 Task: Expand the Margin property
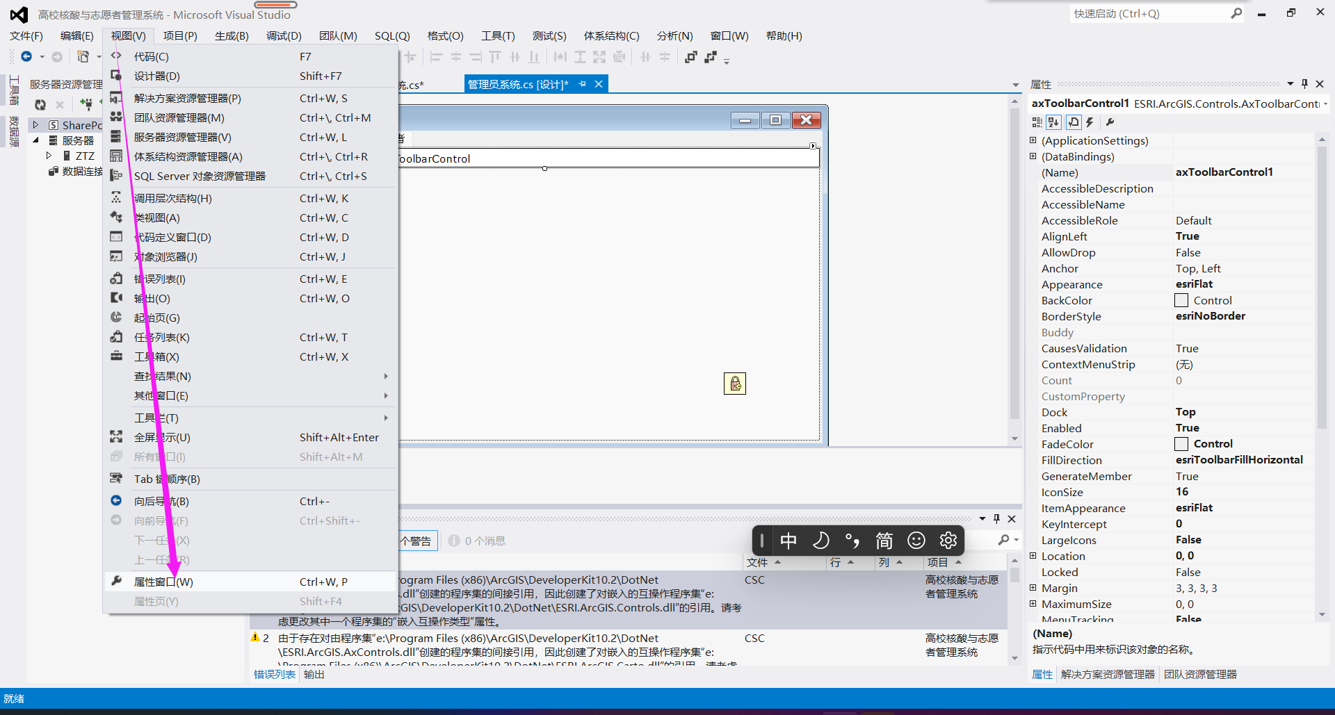[1033, 588]
